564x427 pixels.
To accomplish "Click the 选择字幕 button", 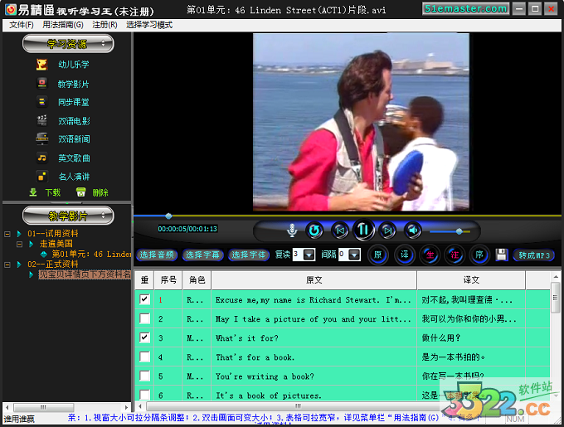I will 203,255.
